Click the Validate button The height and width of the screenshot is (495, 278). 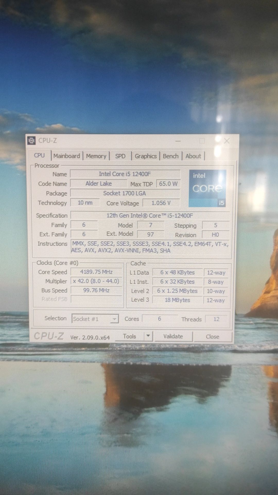pos(173,336)
